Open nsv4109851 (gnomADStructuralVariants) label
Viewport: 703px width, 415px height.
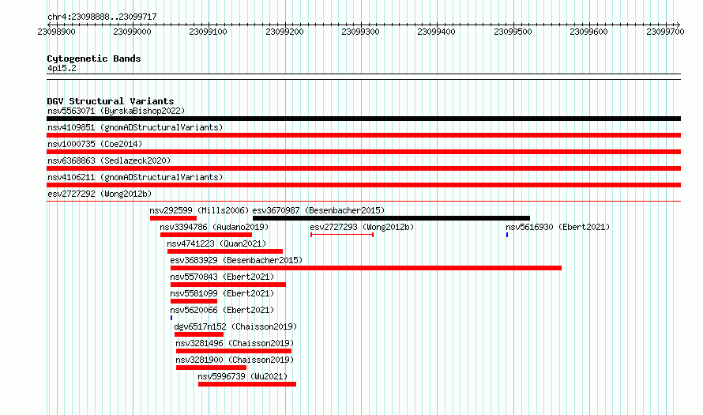(x=135, y=127)
